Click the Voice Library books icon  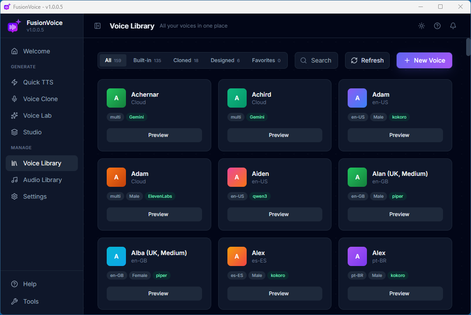(14, 163)
